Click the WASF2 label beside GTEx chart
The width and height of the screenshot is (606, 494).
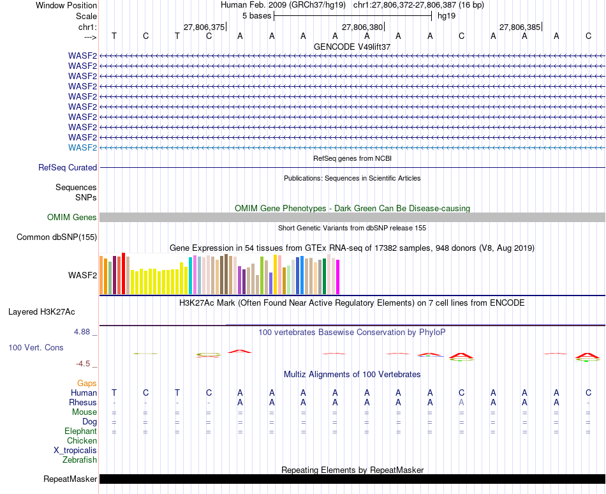[83, 275]
